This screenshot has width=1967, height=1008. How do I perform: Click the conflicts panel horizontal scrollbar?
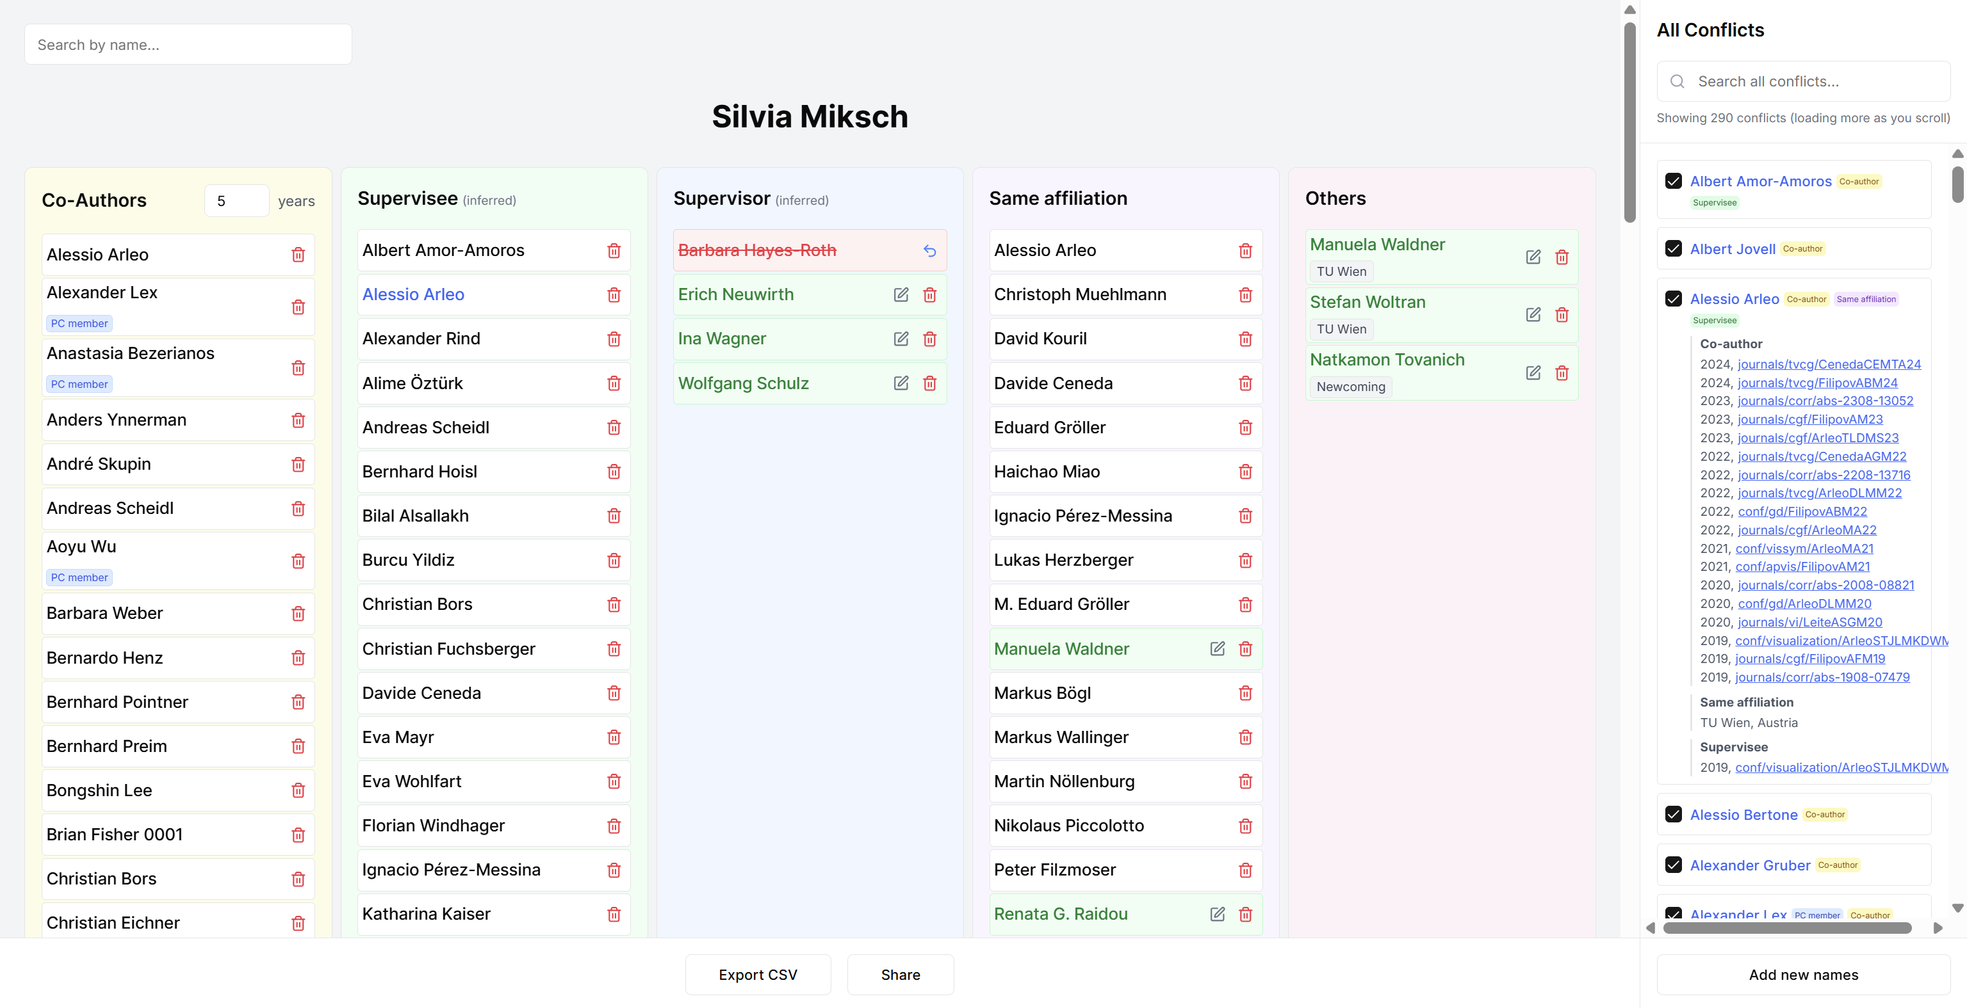click(x=1787, y=928)
